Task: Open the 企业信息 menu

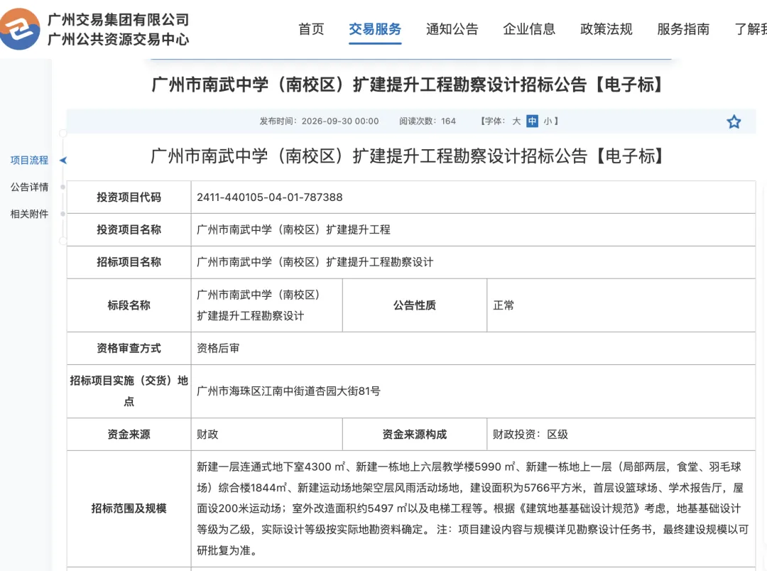Action: click(529, 29)
